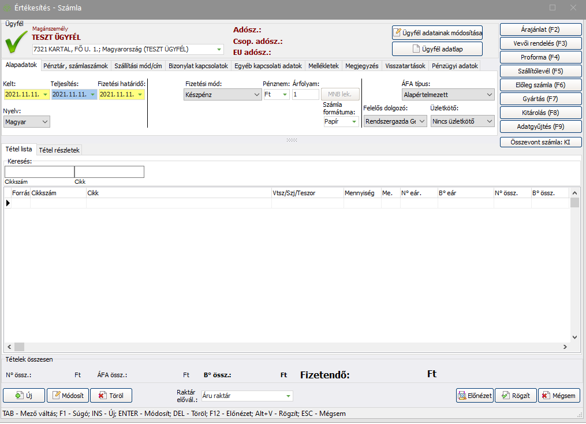Open the Kelt date picker
586x424 pixels.
45,95
